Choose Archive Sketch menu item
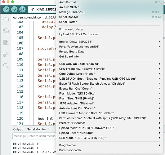The image size is (165, 155). (x=109, y=7)
